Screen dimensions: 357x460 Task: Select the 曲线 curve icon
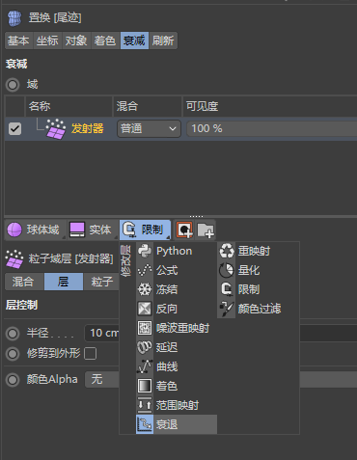coord(145,366)
